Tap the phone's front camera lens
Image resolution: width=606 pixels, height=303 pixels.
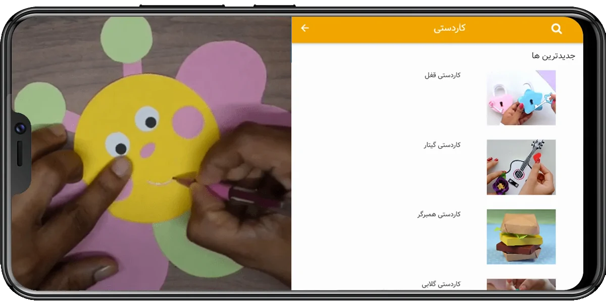click(20, 128)
